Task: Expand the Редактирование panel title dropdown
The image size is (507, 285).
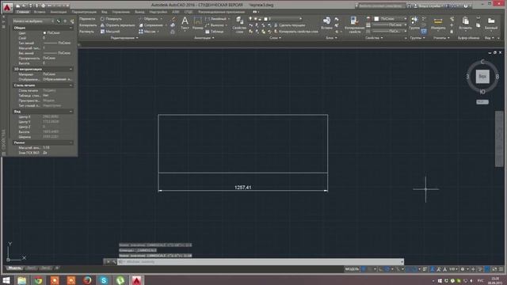Action: [x=124, y=38]
